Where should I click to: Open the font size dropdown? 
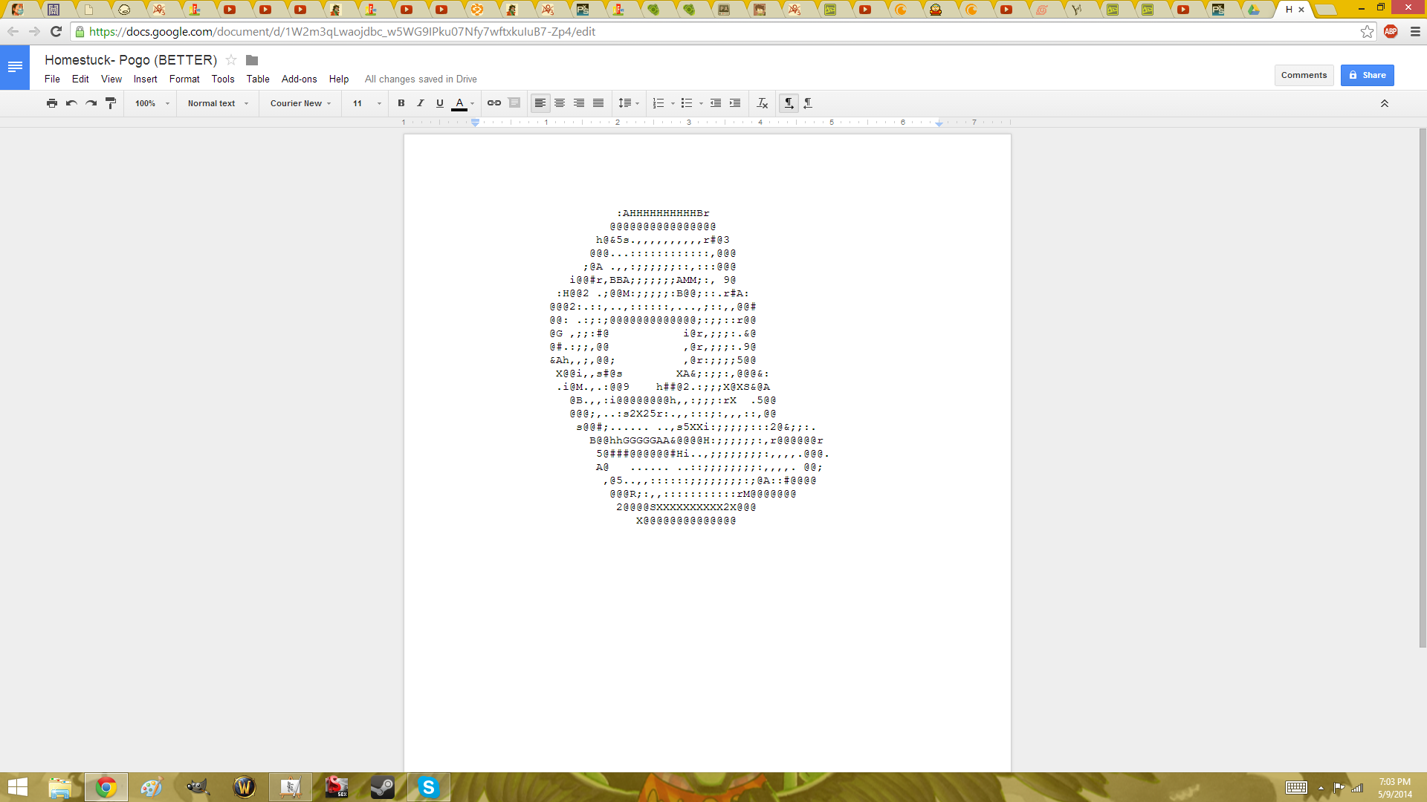366,103
